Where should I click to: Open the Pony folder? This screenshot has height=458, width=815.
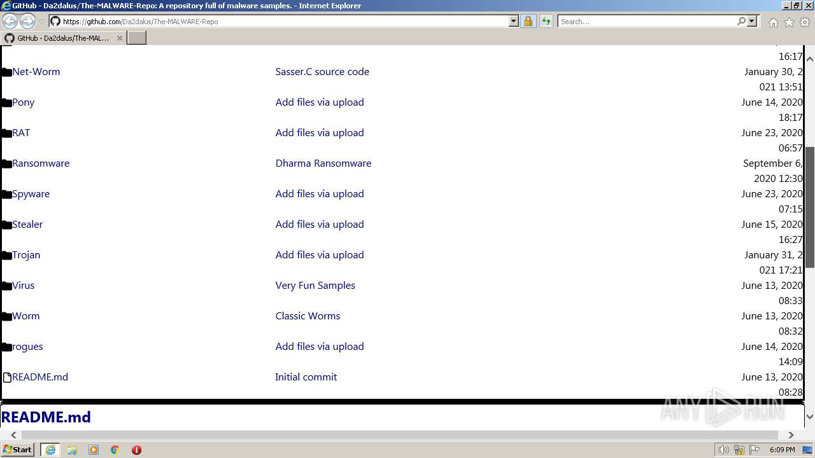click(x=24, y=102)
